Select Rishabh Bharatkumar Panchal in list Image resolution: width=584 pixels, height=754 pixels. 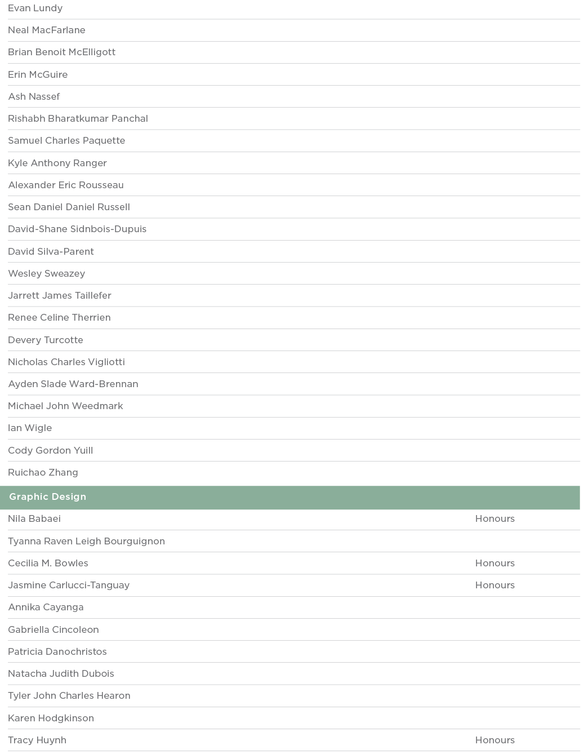click(x=78, y=119)
